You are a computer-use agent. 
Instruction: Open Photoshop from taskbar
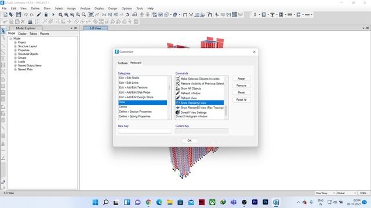click(265, 202)
